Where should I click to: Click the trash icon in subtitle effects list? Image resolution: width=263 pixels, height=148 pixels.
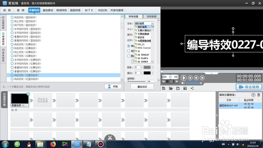click(x=259, y=95)
